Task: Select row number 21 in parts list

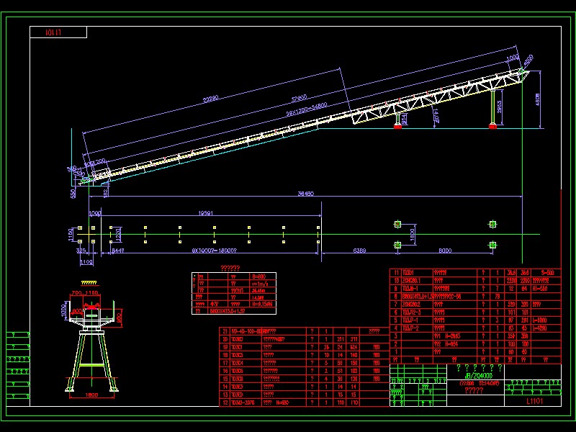Action: click(x=225, y=331)
